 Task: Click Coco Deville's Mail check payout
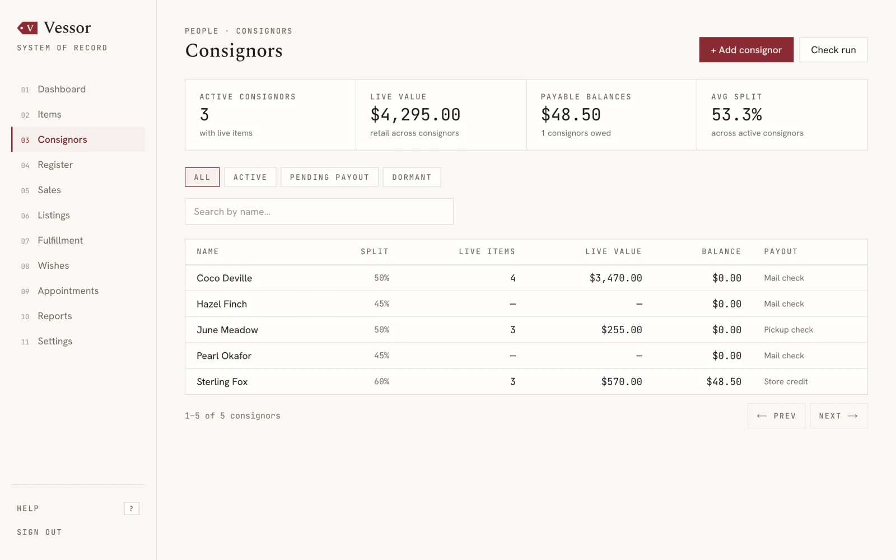784,278
